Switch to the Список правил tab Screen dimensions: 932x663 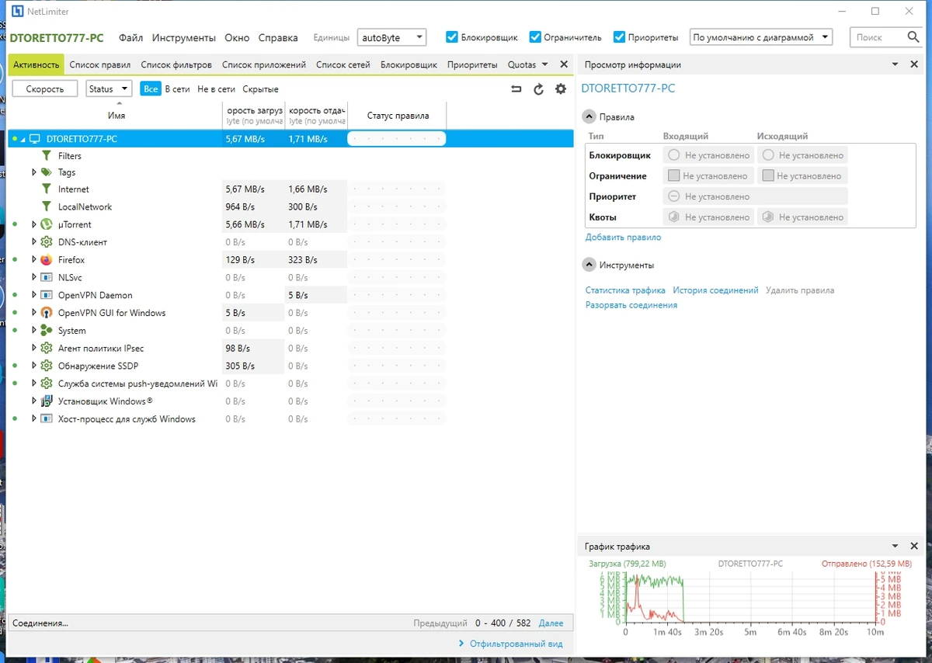tap(100, 65)
